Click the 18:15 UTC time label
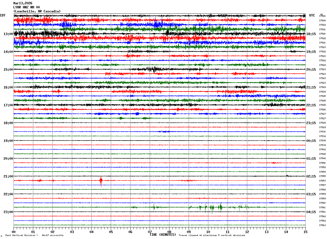The width and height of the screenshot is (327, 239). 311,34
